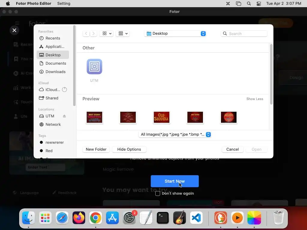Viewport: 307px width, 230px height.
Task: Open the orange media player Dock icon
Action: tap(237, 218)
